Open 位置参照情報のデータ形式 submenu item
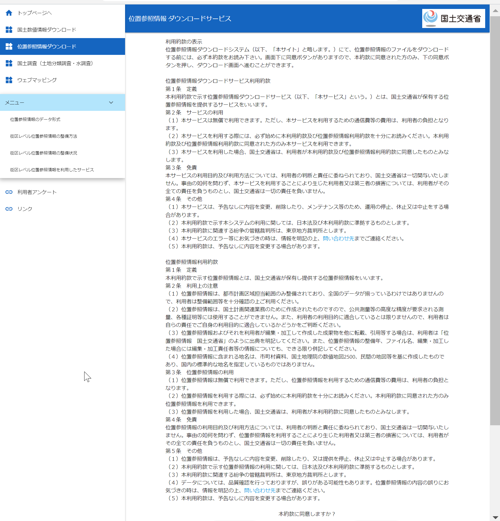Screen dimensions: 500x521 pyautogui.click(x=35, y=119)
